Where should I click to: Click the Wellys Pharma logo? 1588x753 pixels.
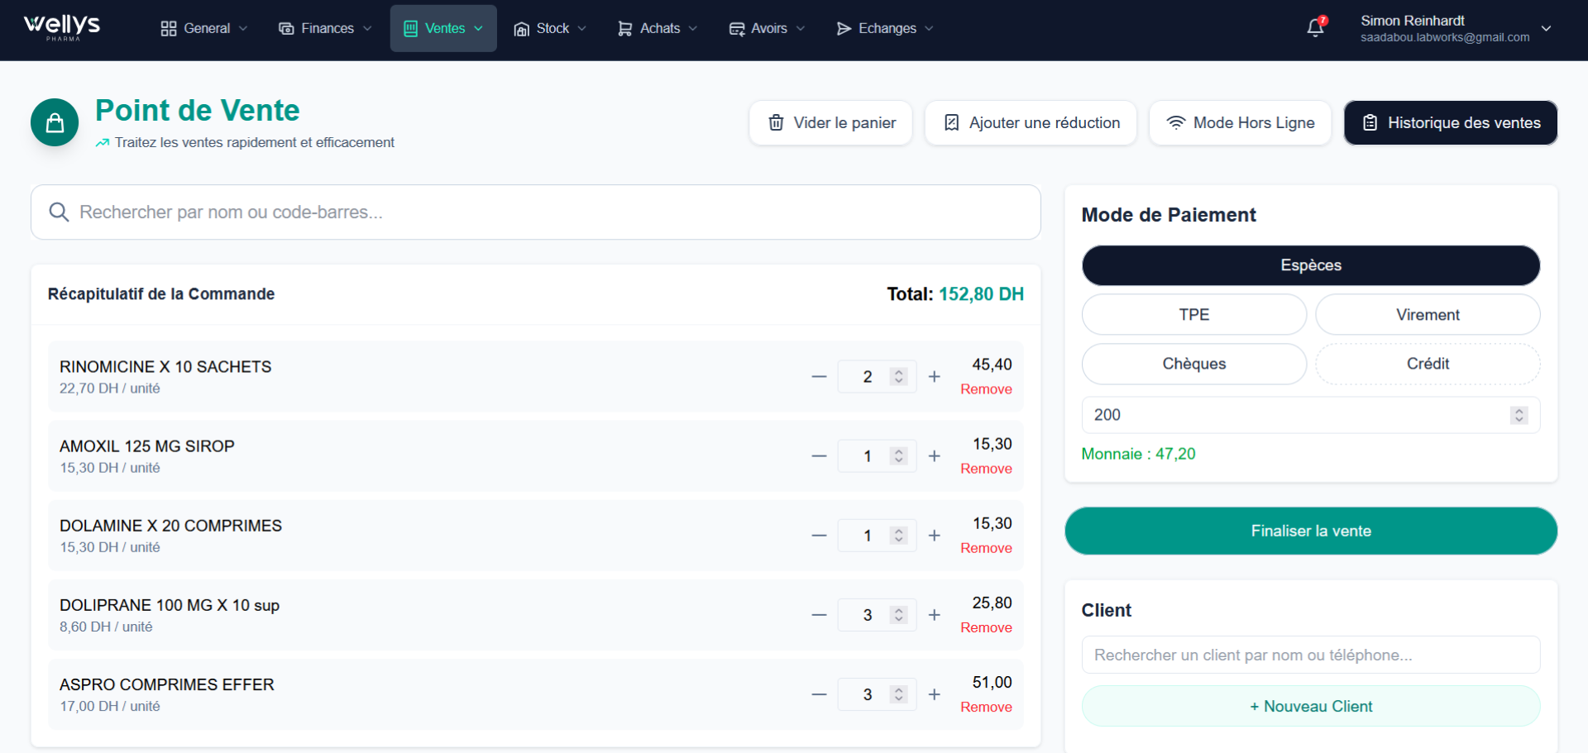tap(62, 27)
